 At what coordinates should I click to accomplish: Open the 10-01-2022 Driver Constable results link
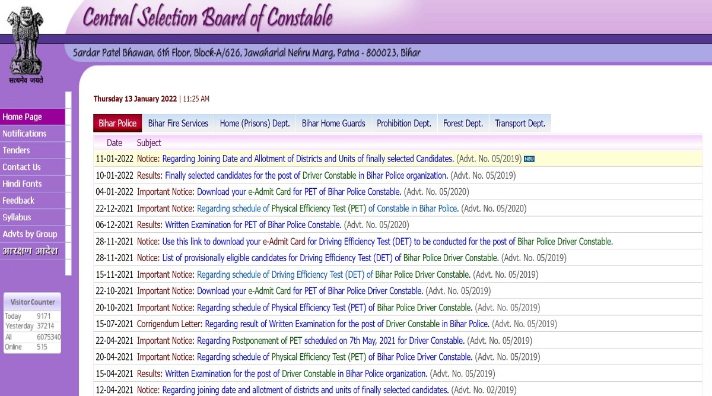pyautogui.click(x=306, y=176)
